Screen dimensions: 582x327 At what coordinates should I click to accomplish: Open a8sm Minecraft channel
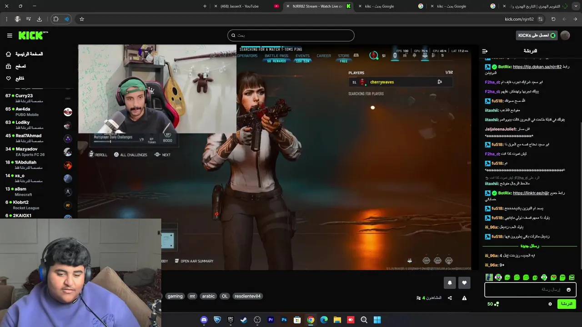pyautogui.click(x=38, y=192)
